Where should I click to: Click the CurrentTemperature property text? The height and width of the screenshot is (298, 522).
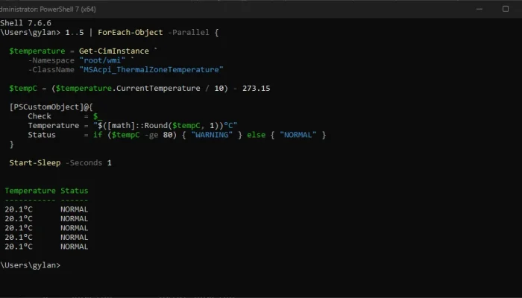pos(158,88)
